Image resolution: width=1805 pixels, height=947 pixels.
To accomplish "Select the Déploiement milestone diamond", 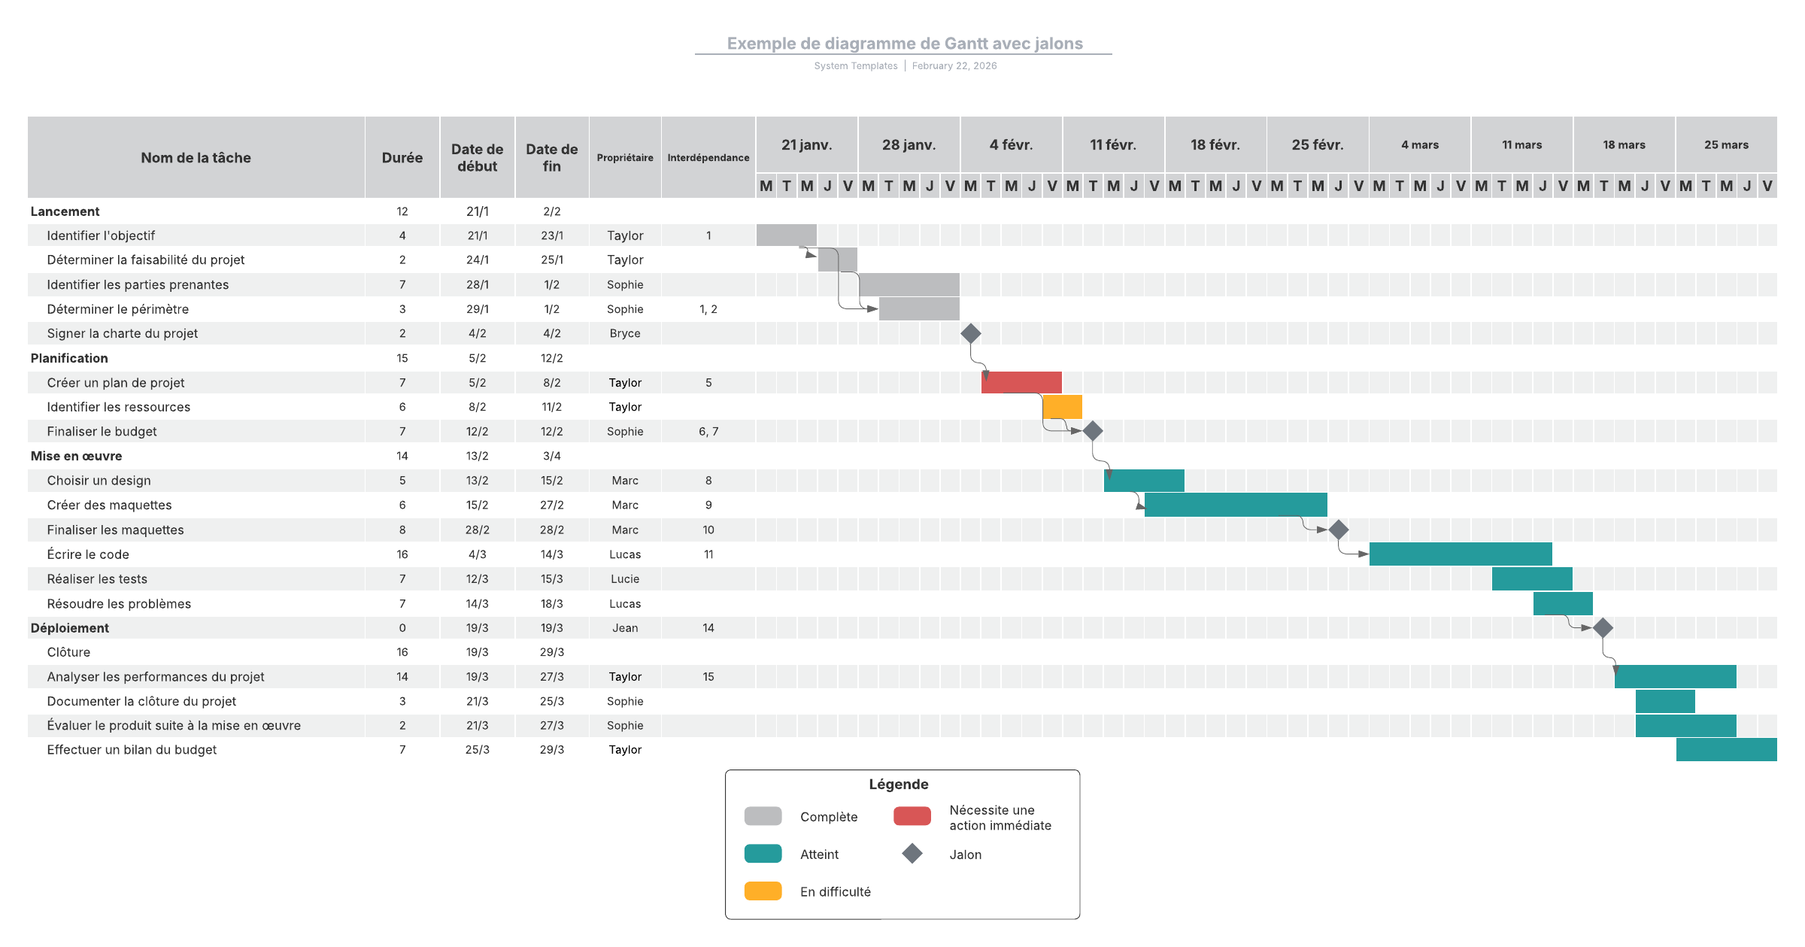I will [x=1603, y=627].
